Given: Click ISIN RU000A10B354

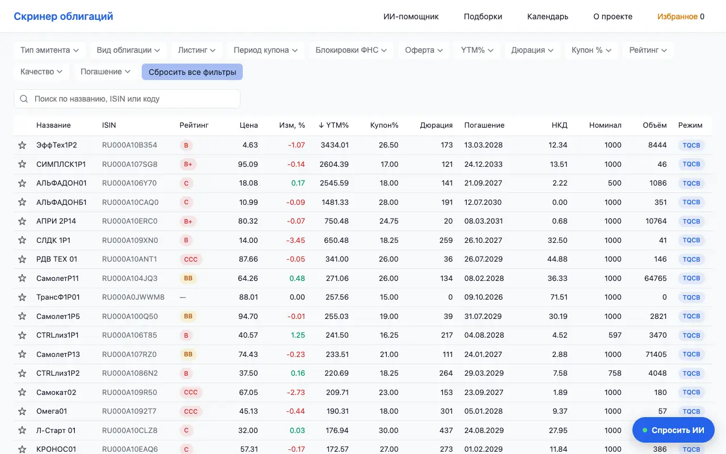Looking at the screenshot, I should 129,145.
